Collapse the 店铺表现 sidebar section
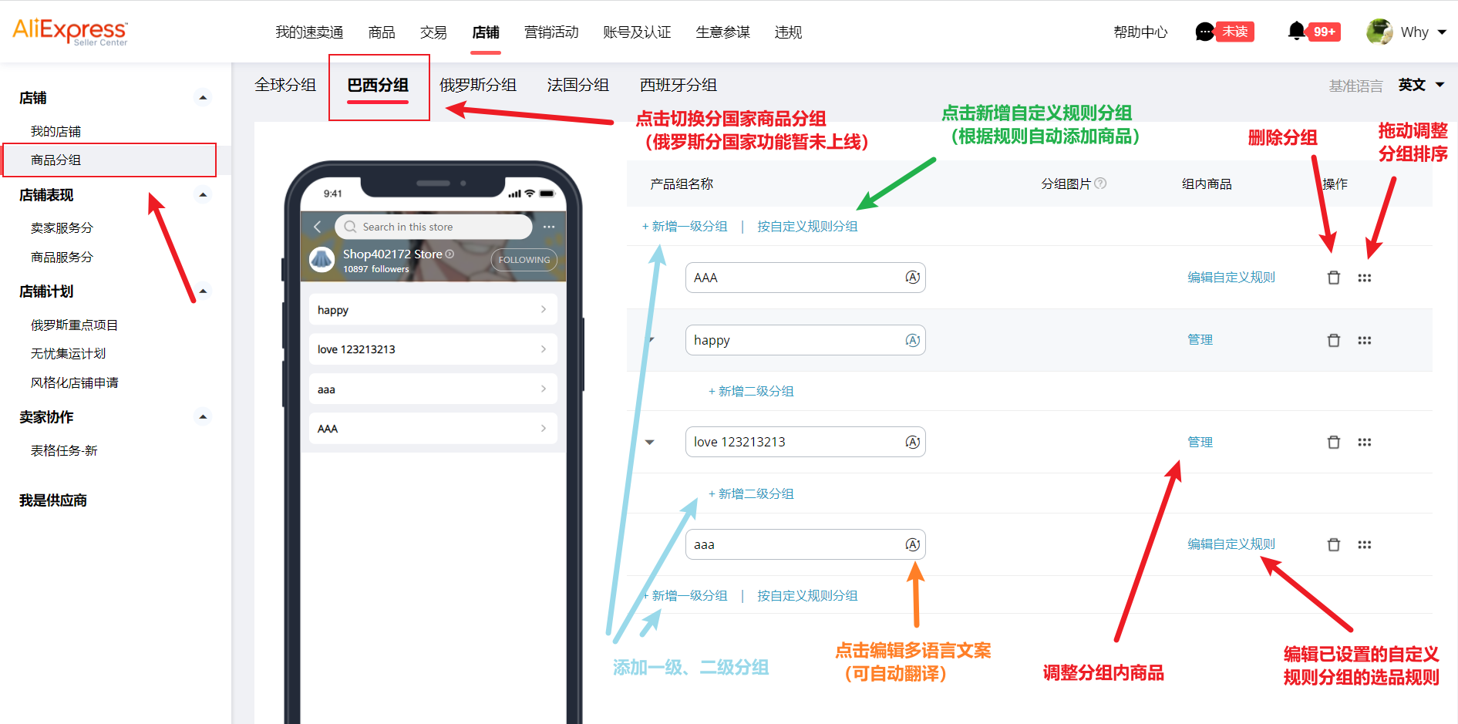Screen dimensions: 1458x724 pos(203,195)
